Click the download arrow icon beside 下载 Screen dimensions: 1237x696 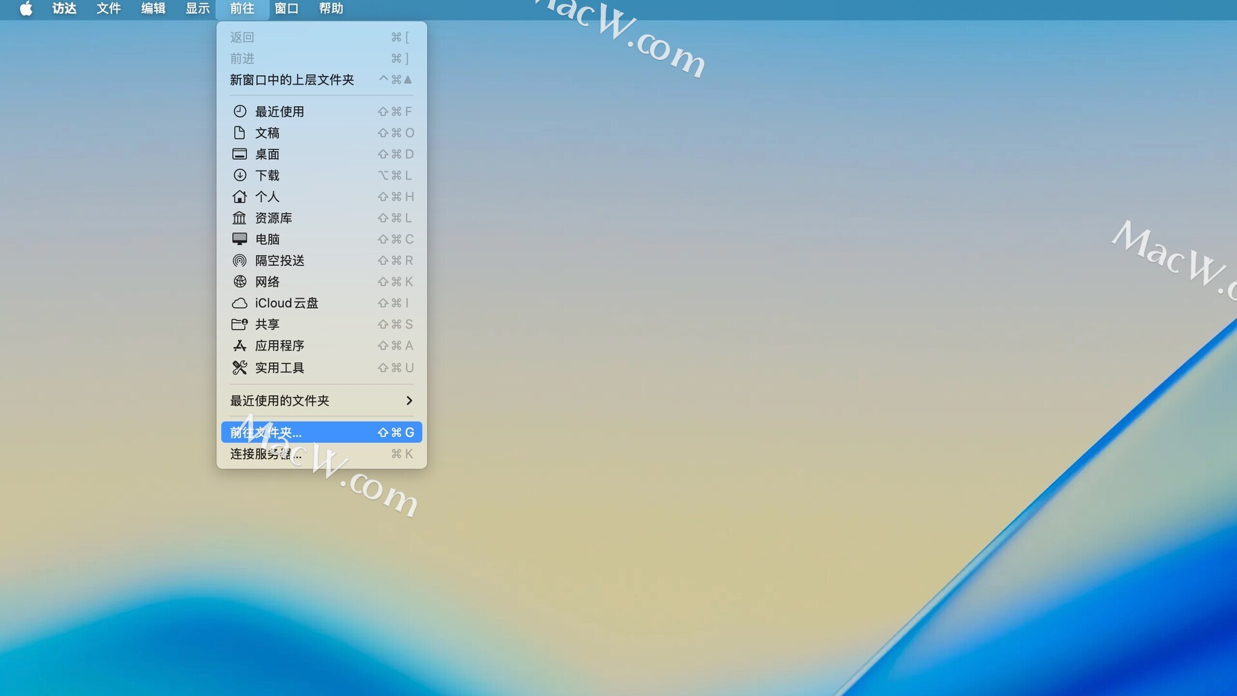240,175
